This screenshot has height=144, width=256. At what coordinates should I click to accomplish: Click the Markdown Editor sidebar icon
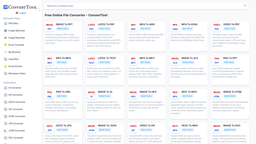[6, 74]
